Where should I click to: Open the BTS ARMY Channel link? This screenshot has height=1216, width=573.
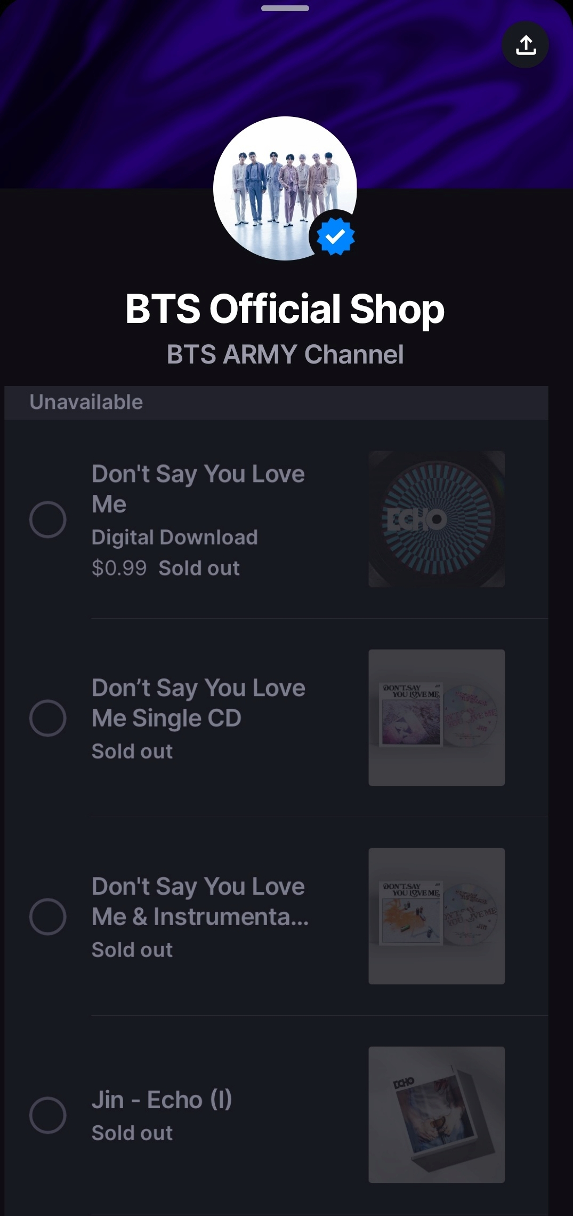(285, 354)
